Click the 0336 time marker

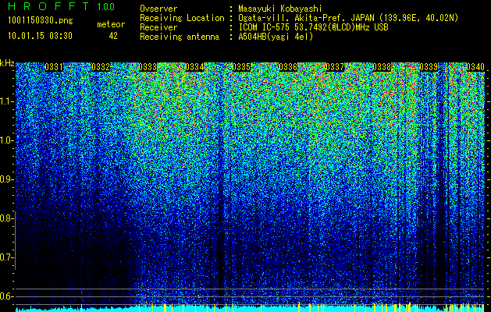(288, 67)
